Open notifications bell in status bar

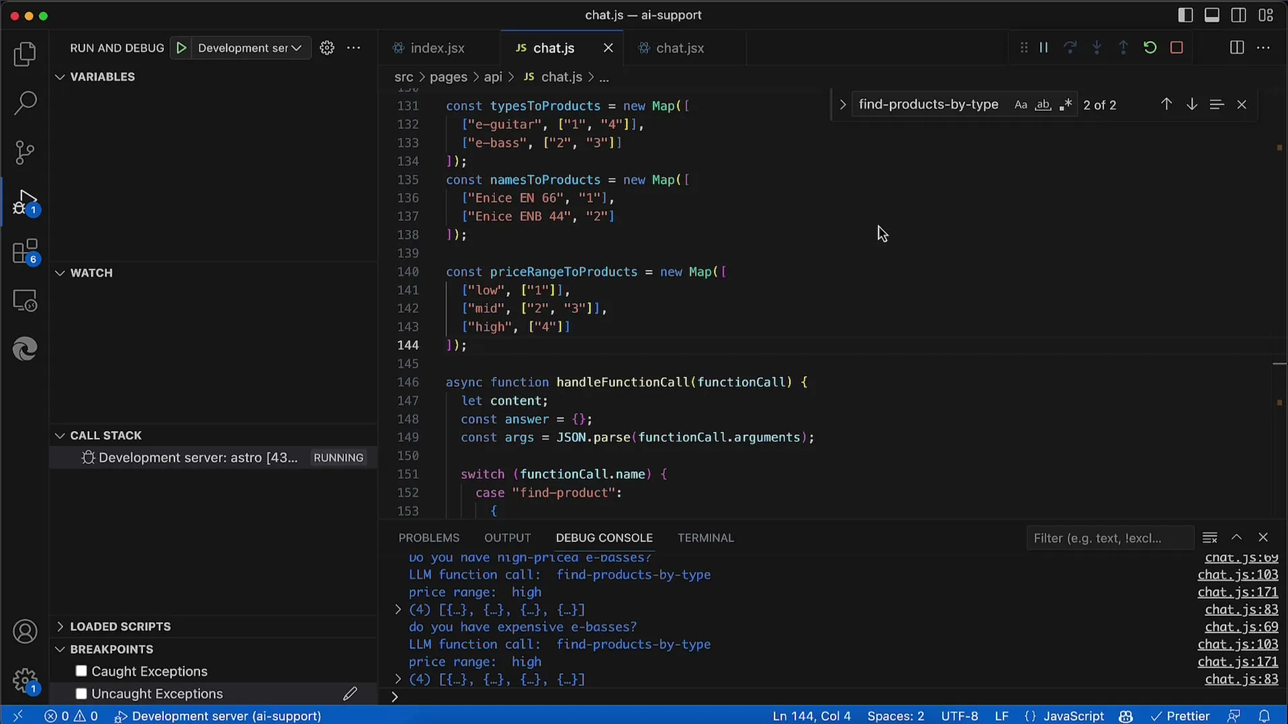(x=1264, y=716)
